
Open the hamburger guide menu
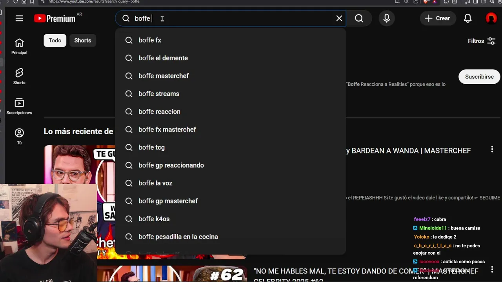click(19, 18)
